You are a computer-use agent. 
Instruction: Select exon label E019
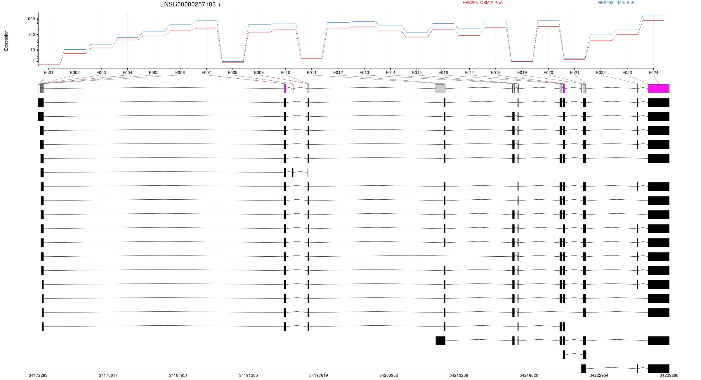click(522, 72)
